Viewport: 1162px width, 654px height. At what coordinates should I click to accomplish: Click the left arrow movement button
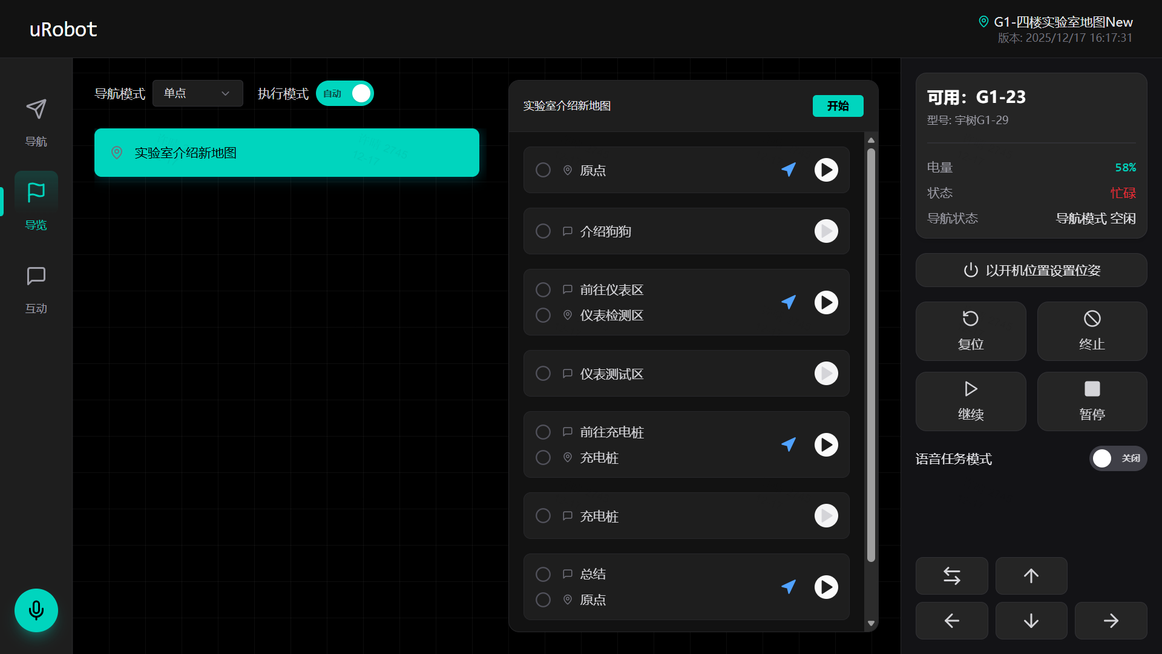(x=951, y=621)
